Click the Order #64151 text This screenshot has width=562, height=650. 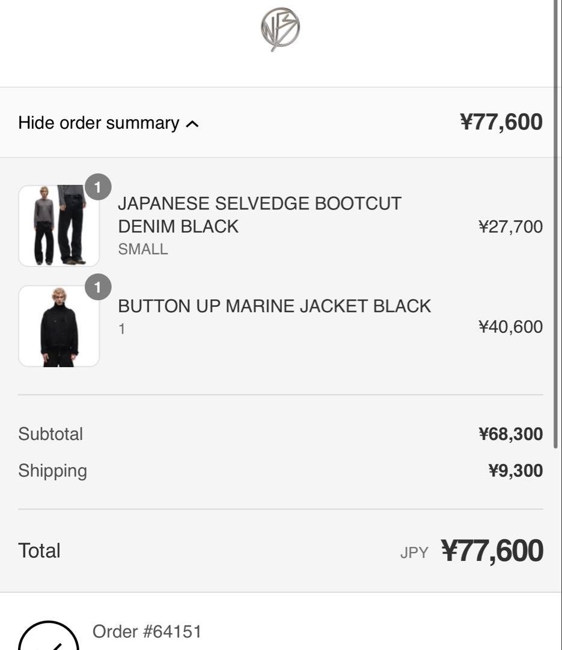(147, 631)
